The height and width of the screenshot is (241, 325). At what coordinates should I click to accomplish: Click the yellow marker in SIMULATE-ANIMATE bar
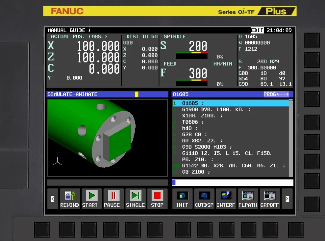pyautogui.click(x=136, y=94)
